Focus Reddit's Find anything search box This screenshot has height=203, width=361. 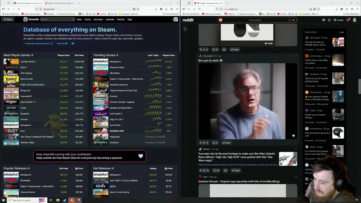(255, 20)
